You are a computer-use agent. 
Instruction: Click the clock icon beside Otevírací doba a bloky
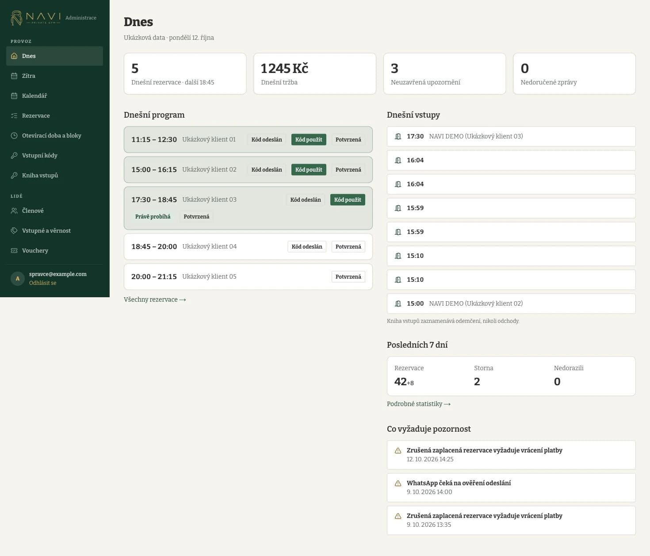coord(14,136)
